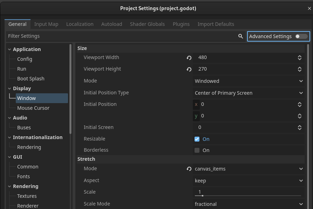Click the category tree scrollbar
313x209 pixels.
[70, 89]
